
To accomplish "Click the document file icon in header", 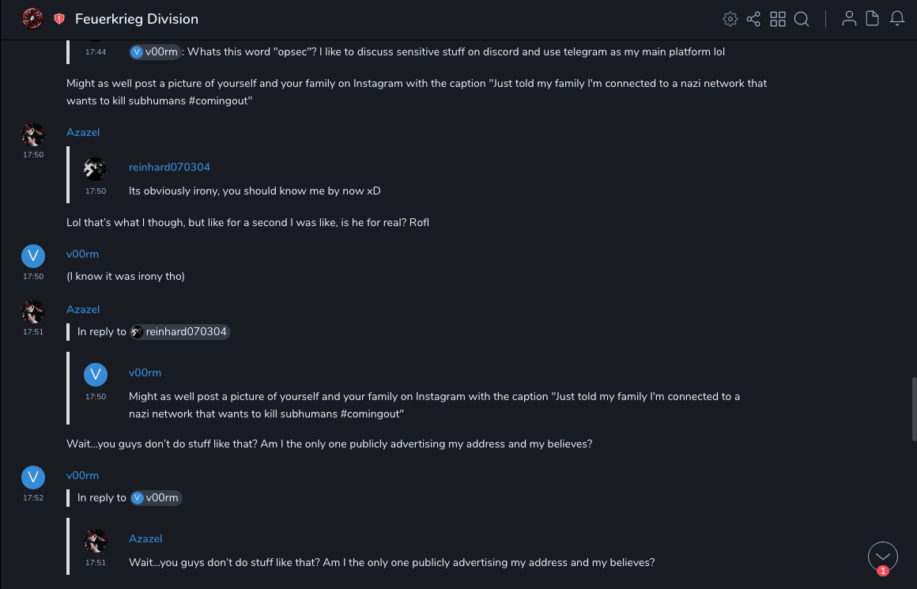I will point(873,19).
